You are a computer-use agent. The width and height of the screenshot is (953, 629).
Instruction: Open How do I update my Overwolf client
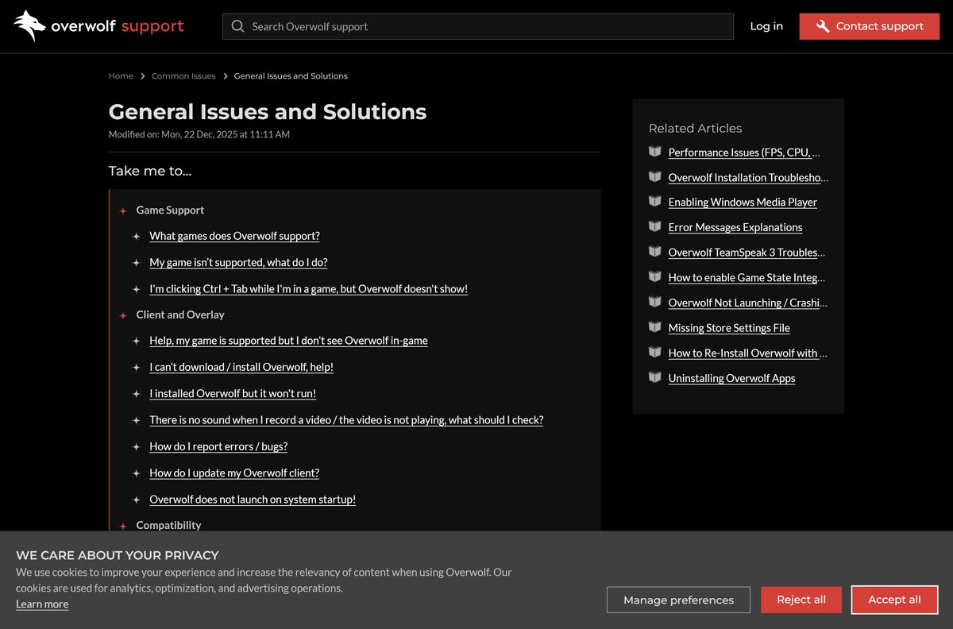click(234, 473)
